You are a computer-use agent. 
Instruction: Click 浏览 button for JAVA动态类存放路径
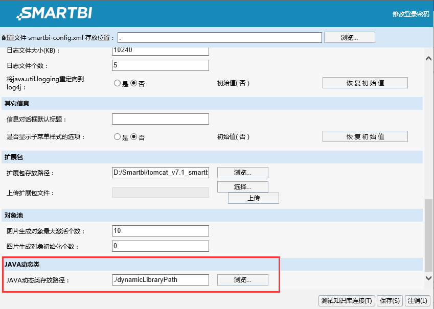point(243,280)
